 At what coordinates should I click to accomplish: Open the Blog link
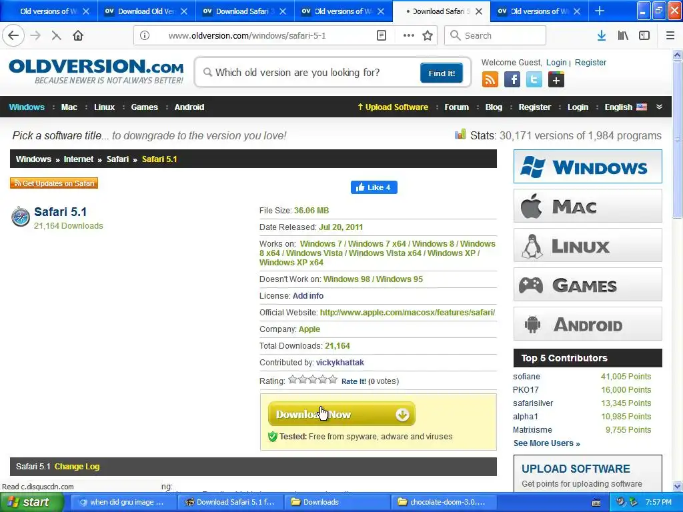(494, 107)
